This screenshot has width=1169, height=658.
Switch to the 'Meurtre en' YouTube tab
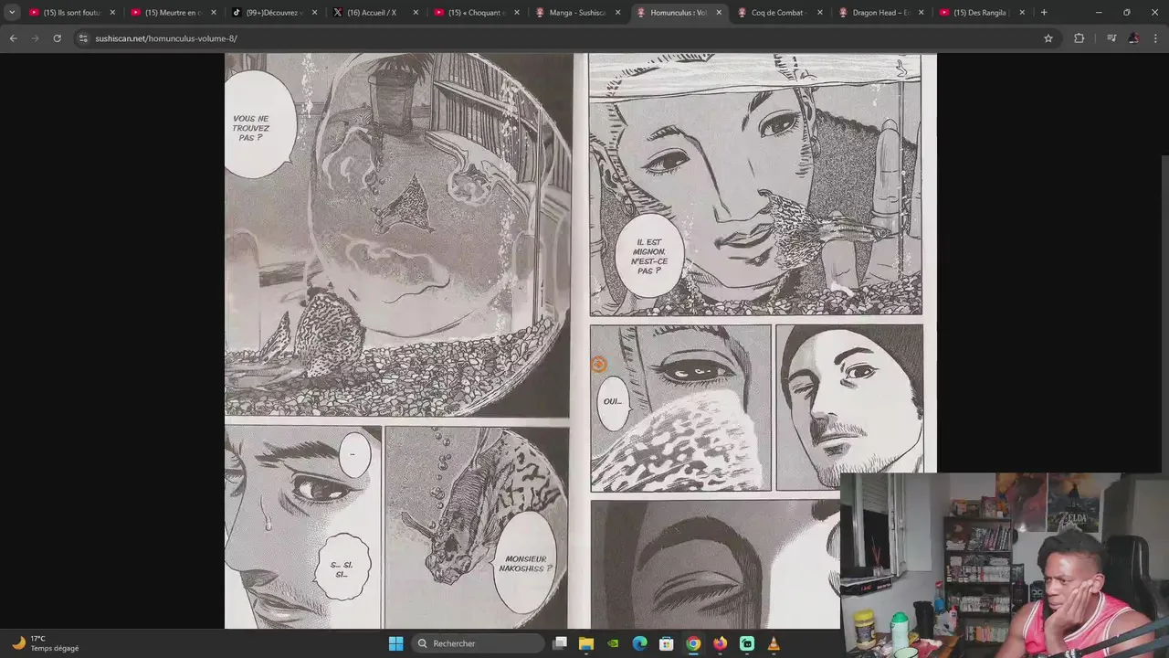tap(173, 13)
